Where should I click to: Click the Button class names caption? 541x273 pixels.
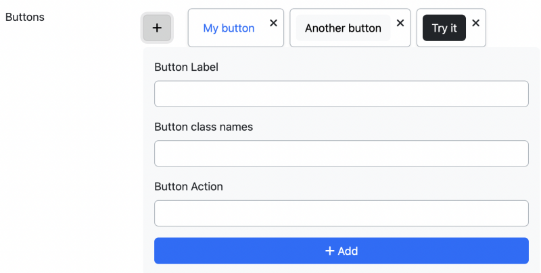(x=204, y=127)
